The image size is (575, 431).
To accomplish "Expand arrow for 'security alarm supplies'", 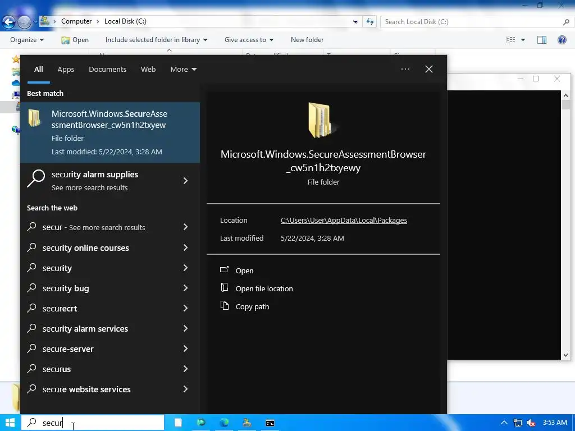I will [x=185, y=181].
